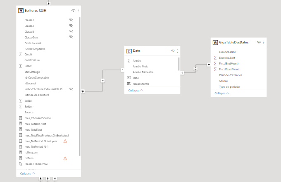Click filter direction arrow on Ecritures-Date relationship

click(102, 81)
